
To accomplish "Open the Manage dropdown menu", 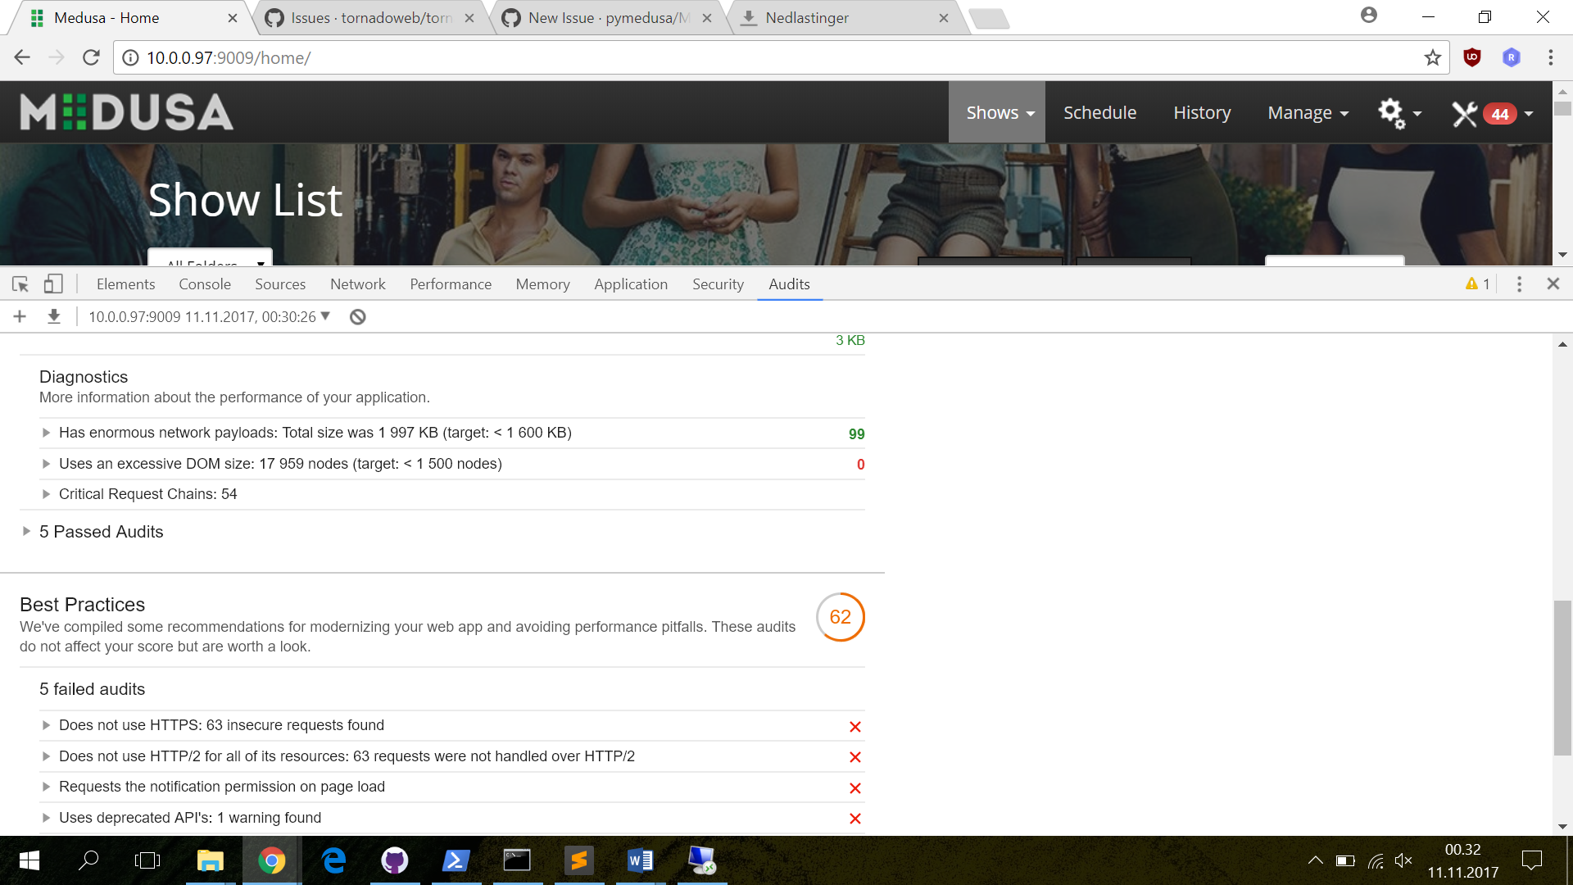I will [1308, 112].
